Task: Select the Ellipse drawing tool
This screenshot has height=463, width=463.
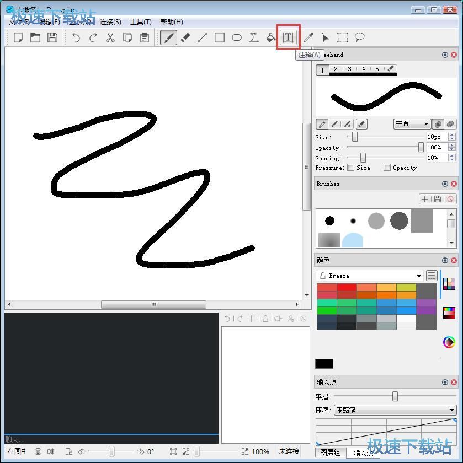Action: [x=236, y=37]
